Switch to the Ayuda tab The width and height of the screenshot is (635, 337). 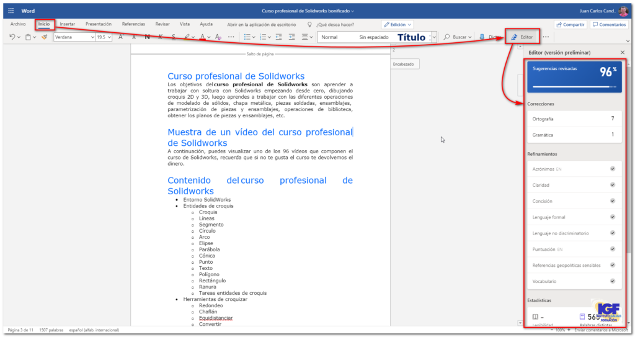(x=206, y=24)
